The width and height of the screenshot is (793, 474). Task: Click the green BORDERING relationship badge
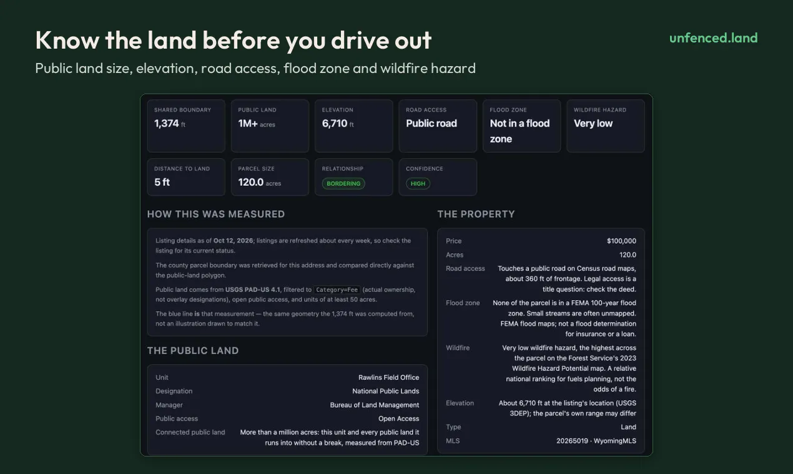(x=343, y=184)
